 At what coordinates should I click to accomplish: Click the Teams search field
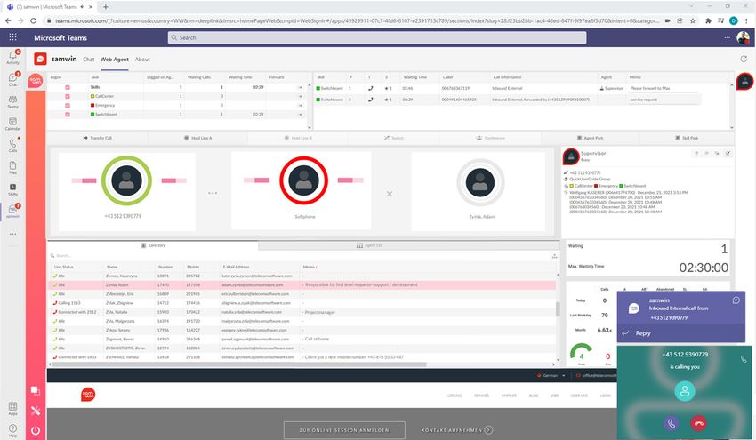coord(374,38)
